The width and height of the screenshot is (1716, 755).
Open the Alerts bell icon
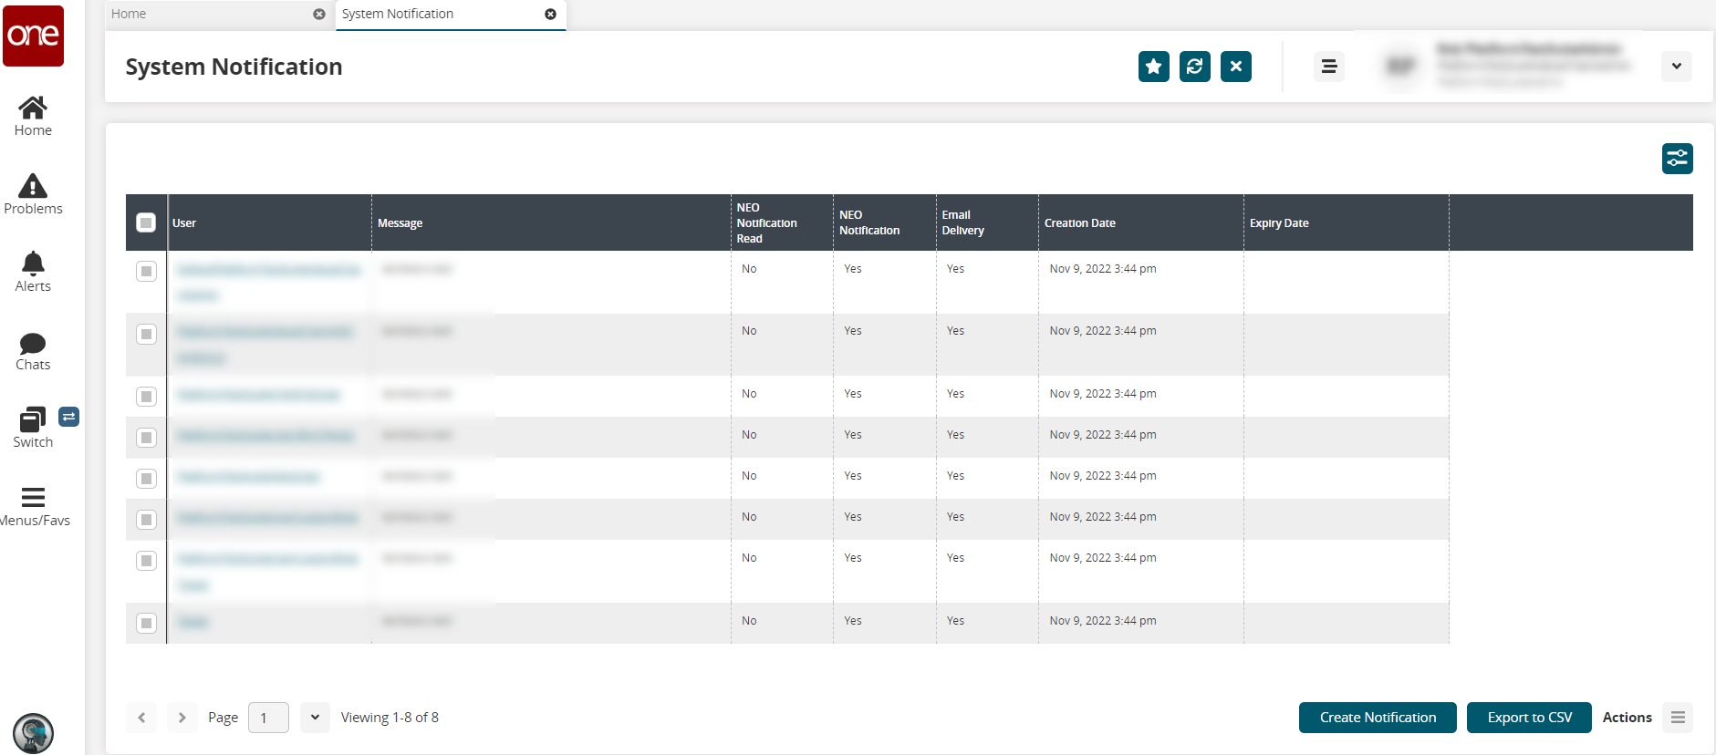[x=33, y=264]
